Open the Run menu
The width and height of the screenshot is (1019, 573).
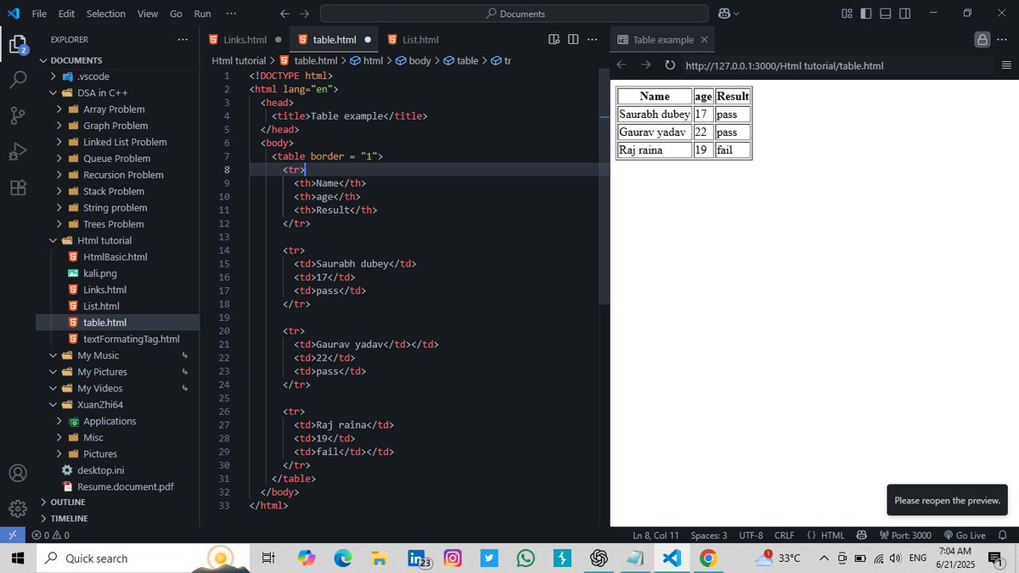tap(202, 14)
